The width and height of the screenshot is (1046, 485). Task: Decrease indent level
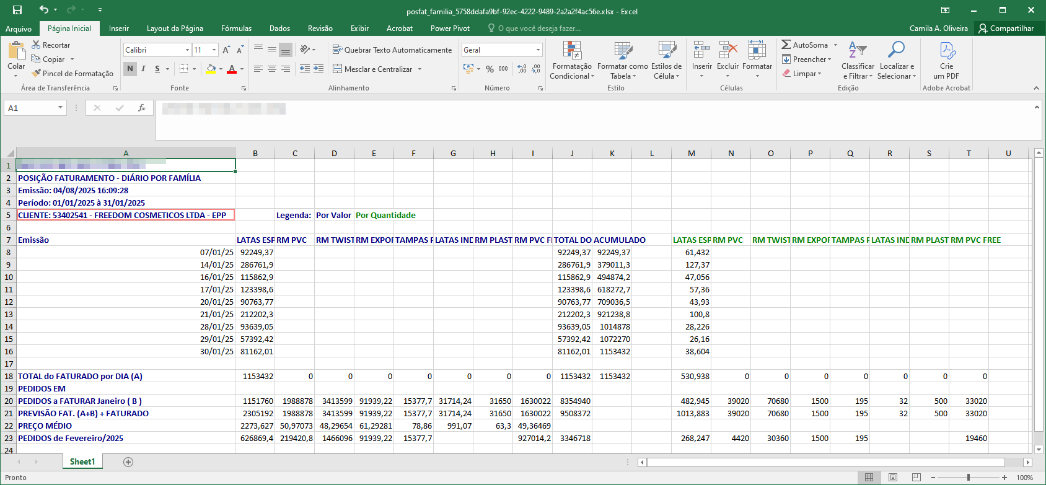(x=305, y=69)
